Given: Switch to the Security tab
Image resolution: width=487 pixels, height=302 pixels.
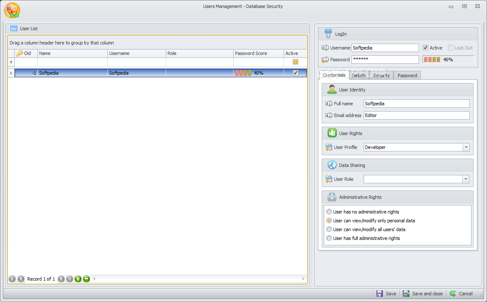Looking at the screenshot, I should click(x=381, y=75).
